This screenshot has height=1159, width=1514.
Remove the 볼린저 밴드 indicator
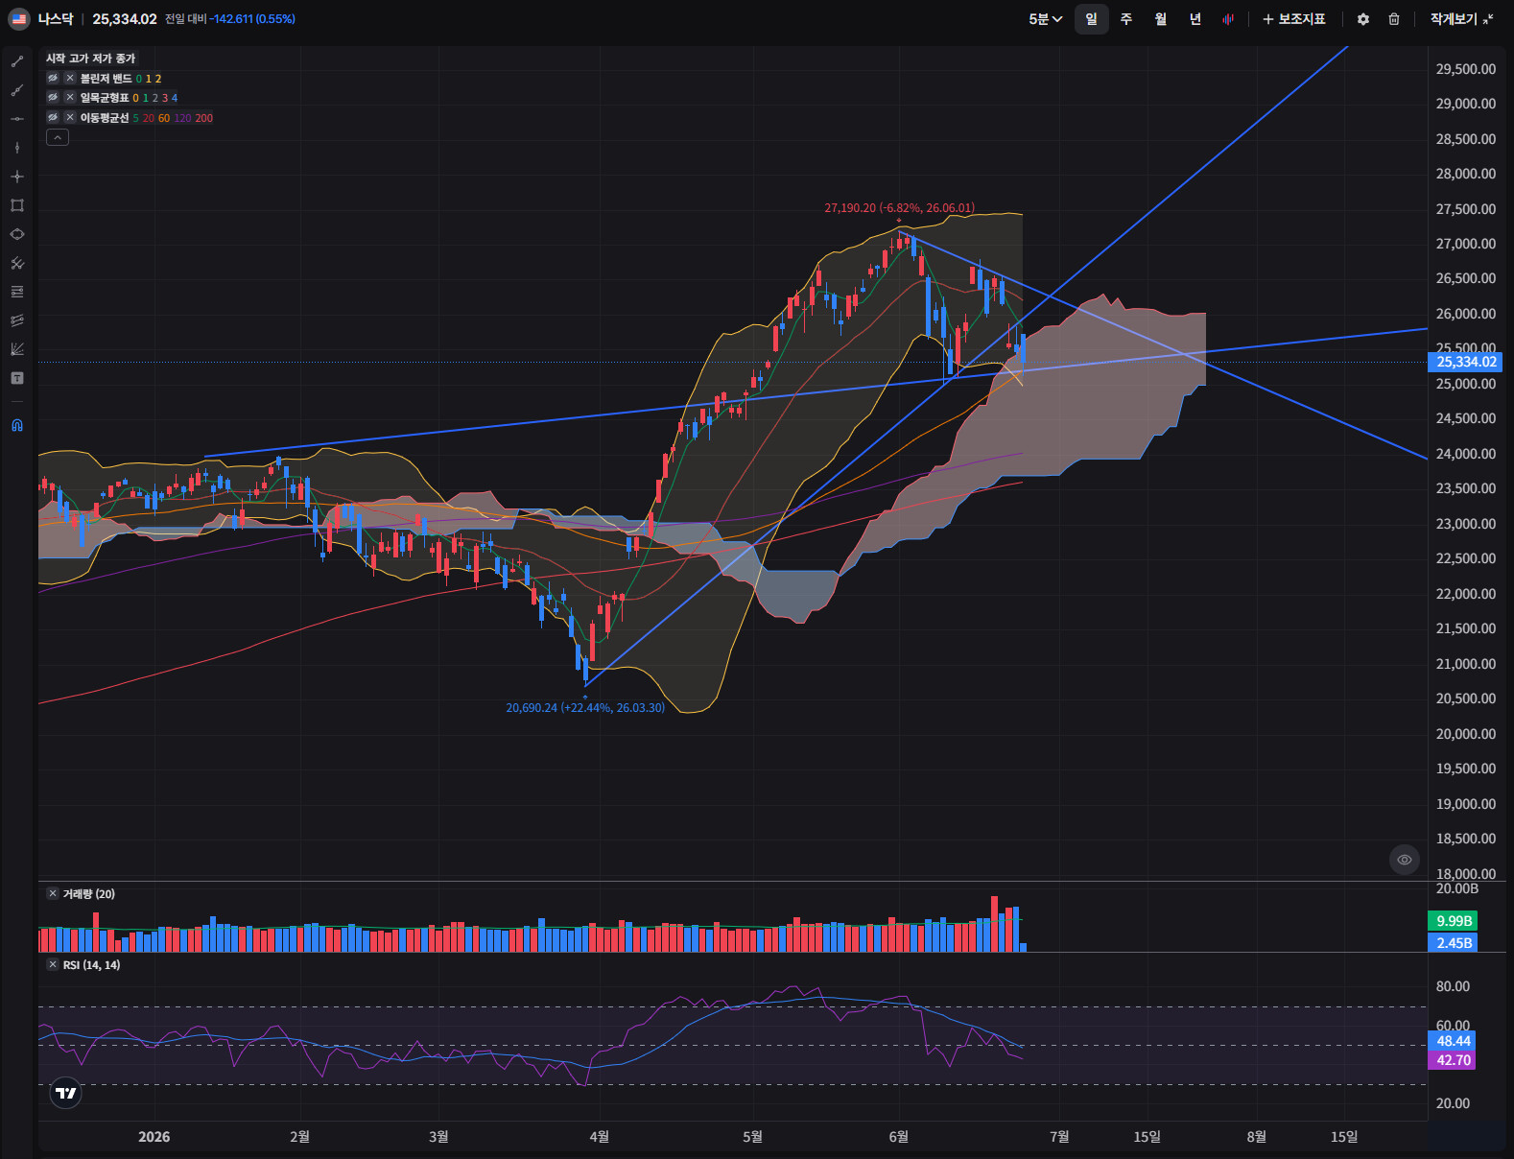70,79
